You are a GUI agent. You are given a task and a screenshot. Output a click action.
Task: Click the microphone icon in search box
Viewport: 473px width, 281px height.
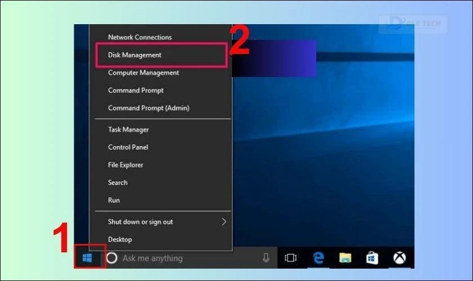tap(266, 258)
